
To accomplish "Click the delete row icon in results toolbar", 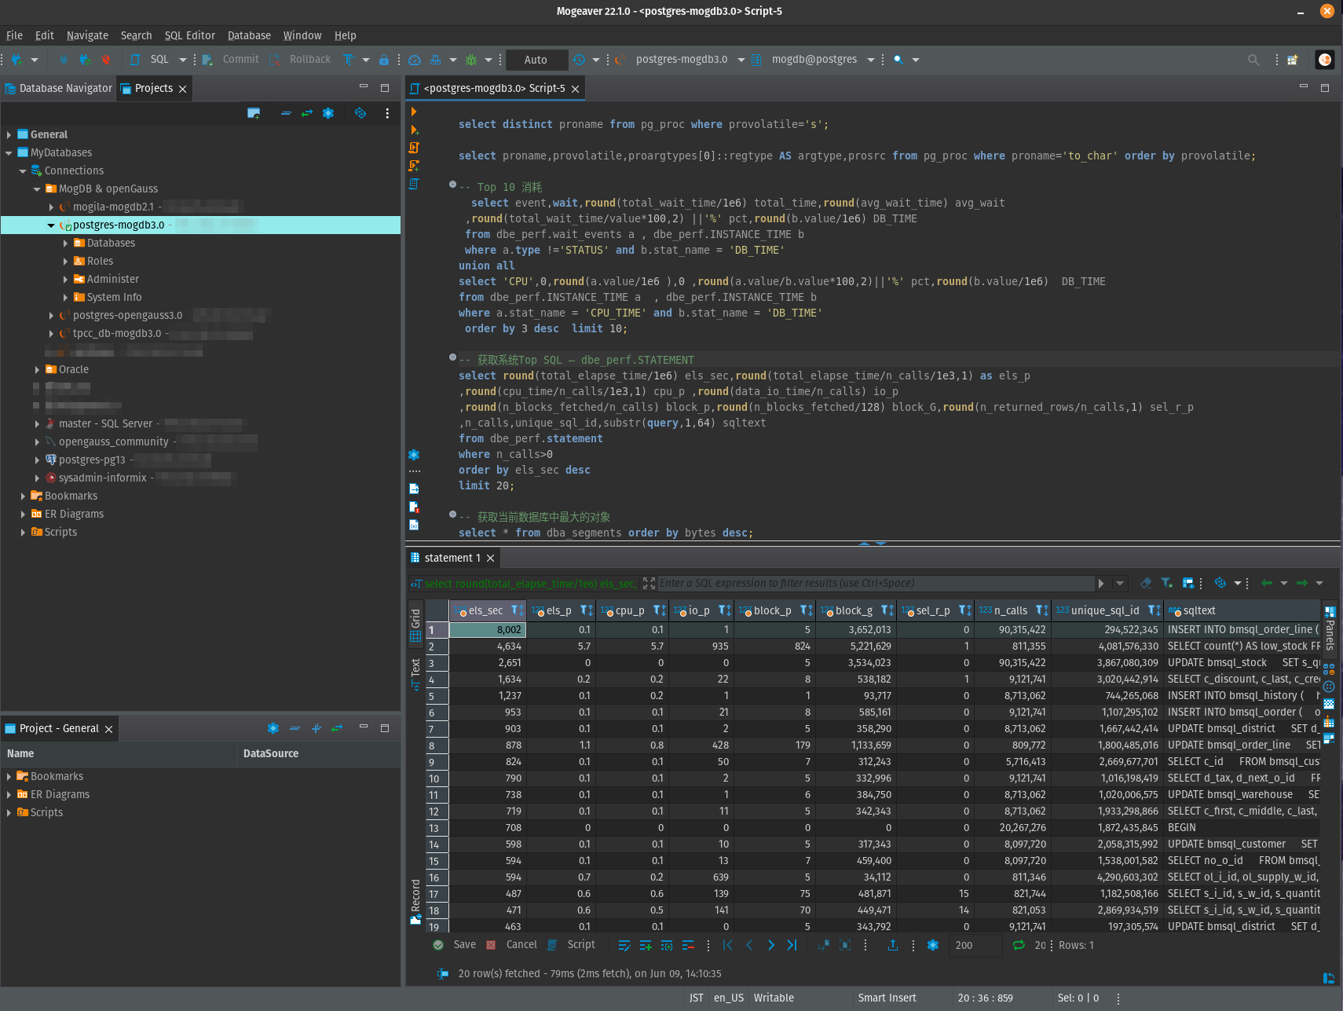I will click(x=688, y=945).
